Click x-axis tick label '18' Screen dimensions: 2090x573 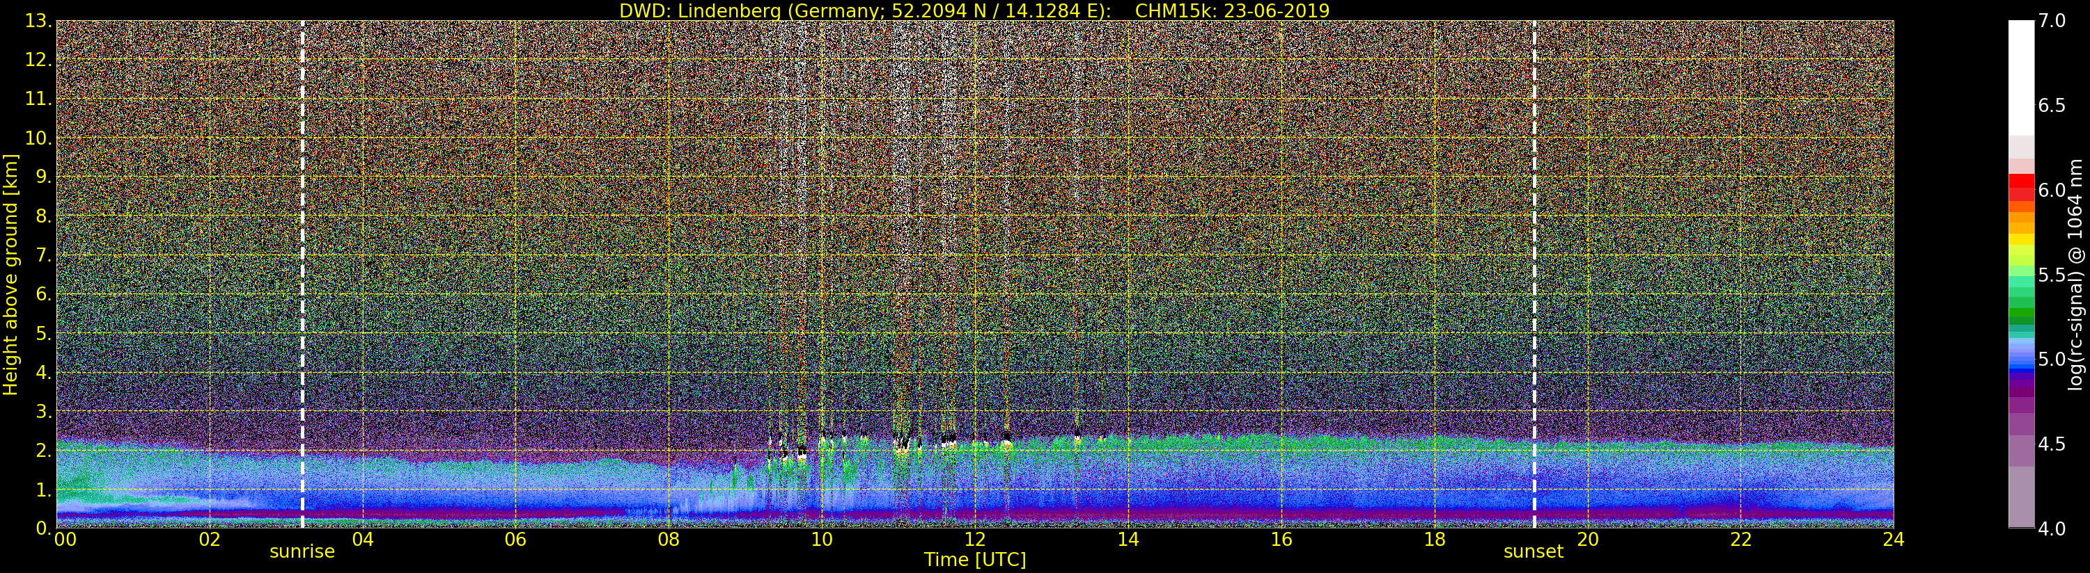tap(1435, 539)
